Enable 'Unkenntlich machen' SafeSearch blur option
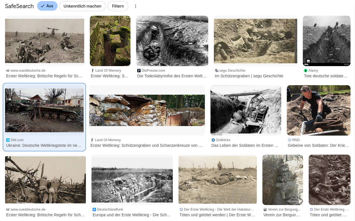This screenshot has width=355, height=221. point(82,6)
